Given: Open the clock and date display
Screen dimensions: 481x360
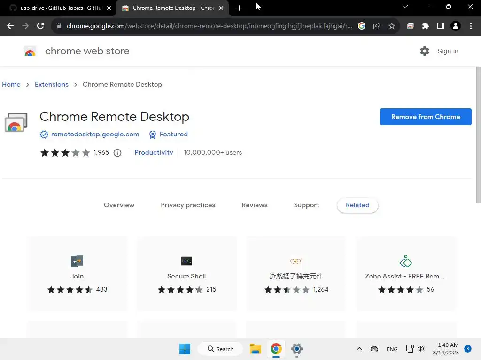Looking at the screenshot, I should pyautogui.click(x=446, y=349).
